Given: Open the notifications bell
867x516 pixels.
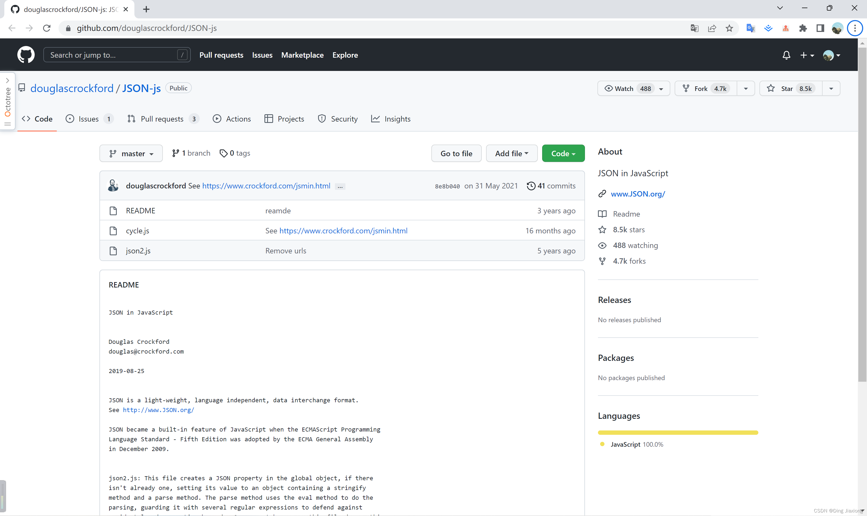Looking at the screenshot, I should click(786, 55).
